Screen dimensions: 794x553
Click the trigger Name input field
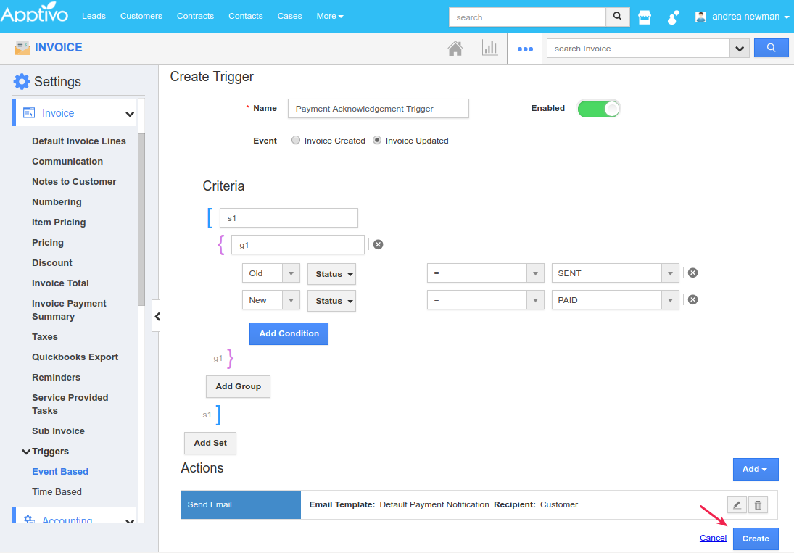[x=378, y=109]
